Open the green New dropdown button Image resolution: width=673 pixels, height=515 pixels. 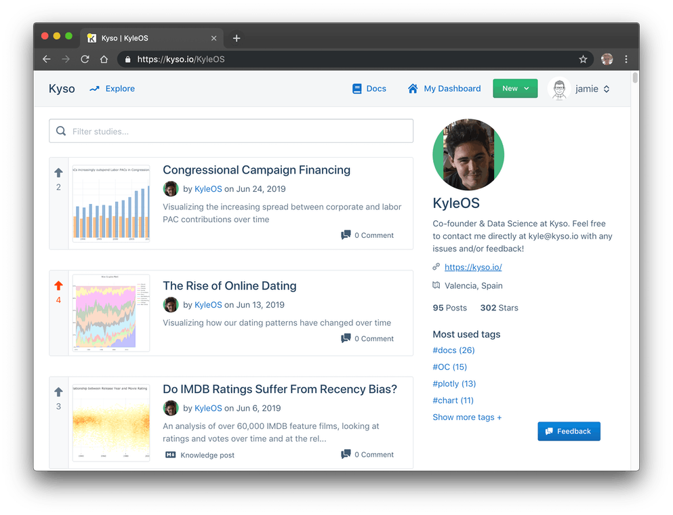point(515,88)
